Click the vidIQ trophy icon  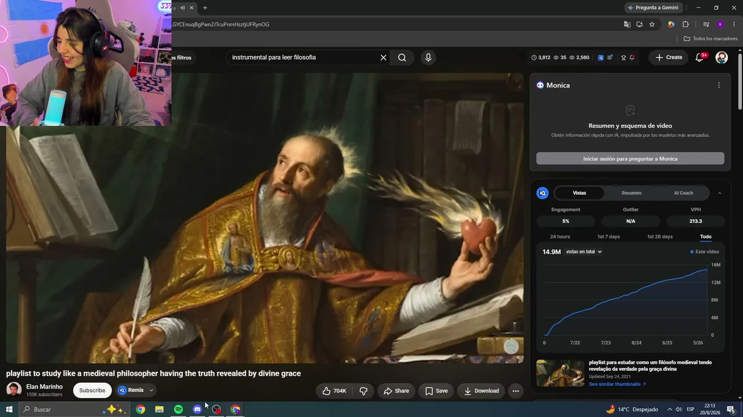(x=623, y=57)
